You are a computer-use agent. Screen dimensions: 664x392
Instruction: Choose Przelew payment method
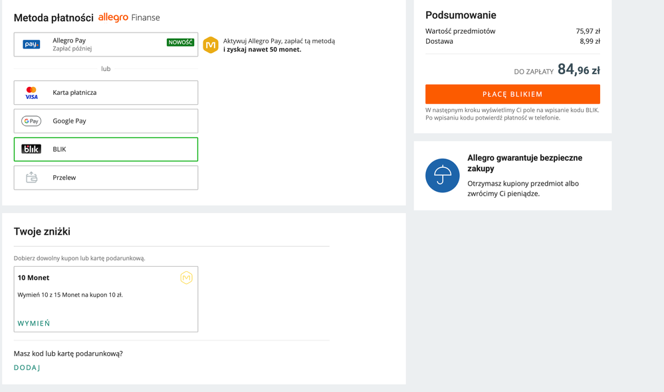[106, 177]
